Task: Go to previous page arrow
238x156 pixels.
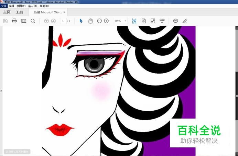Action: coord(46,21)
